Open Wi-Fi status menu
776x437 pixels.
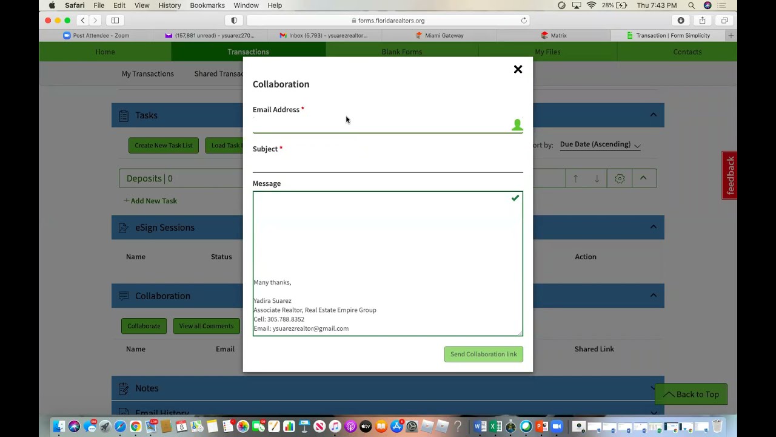tap(591, 5)
